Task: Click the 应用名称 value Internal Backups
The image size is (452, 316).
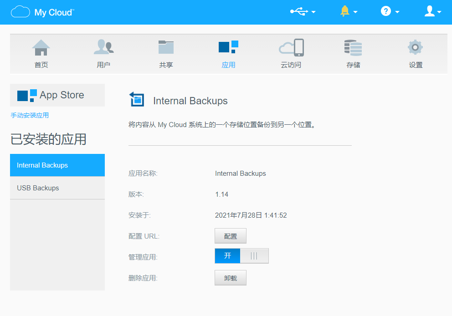Action: click(x=241, y=173)
